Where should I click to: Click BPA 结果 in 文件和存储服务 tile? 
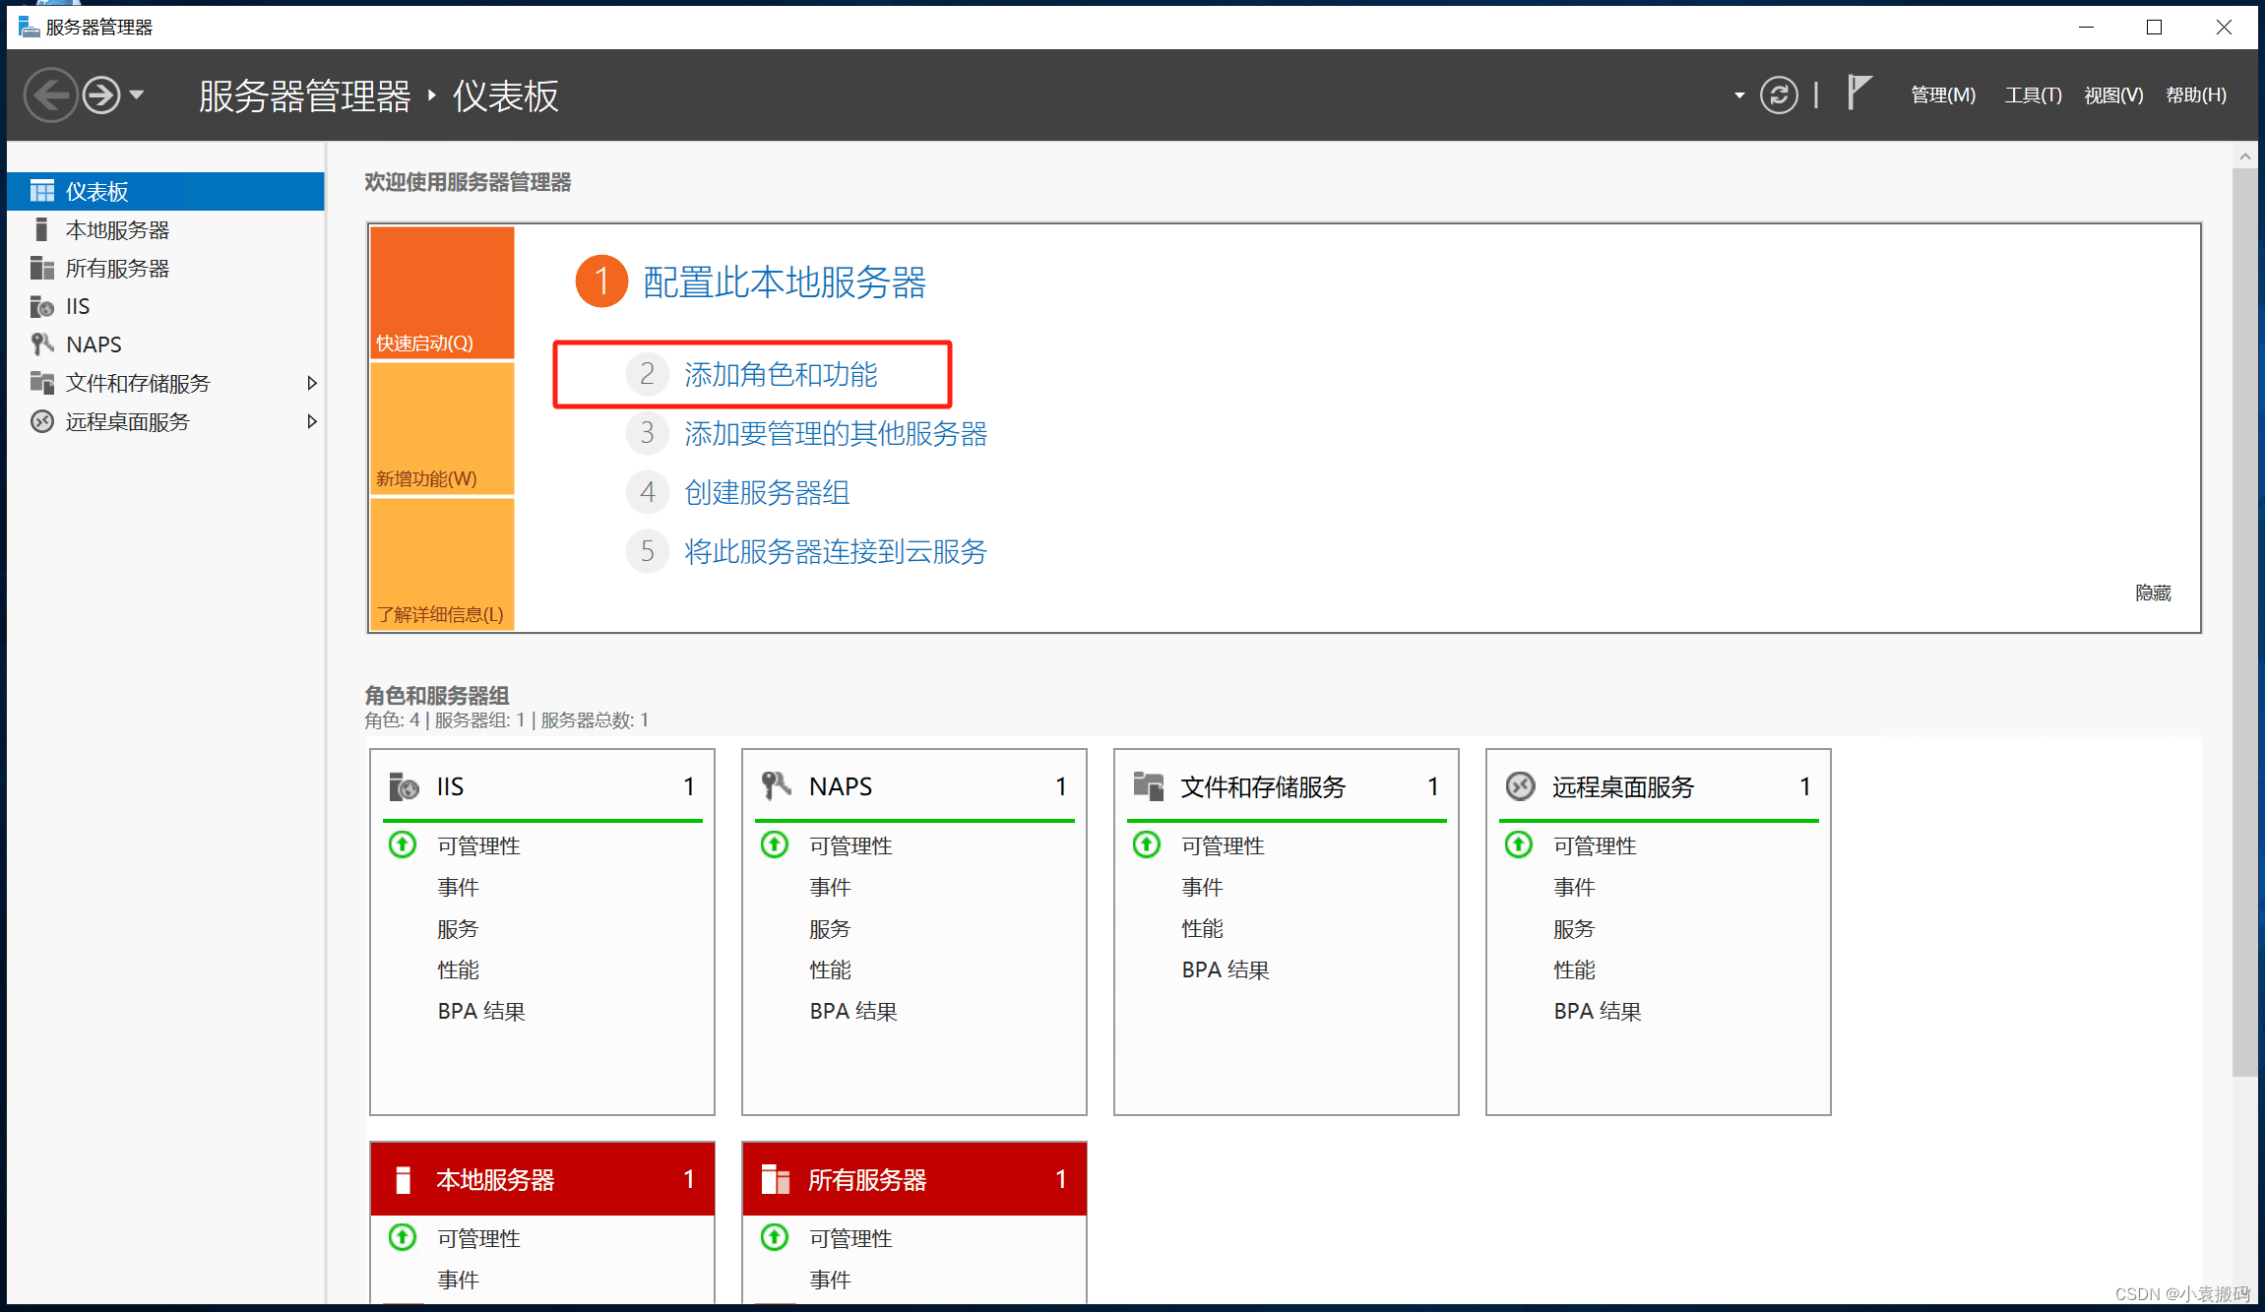pyautogui.click(x=1226, y=969)
